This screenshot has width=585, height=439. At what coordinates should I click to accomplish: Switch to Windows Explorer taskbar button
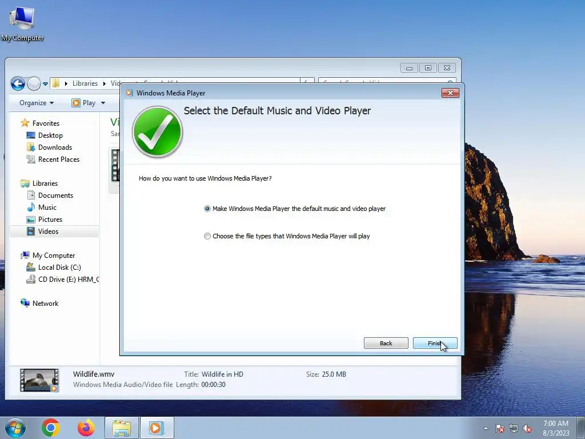click(122, 428)
